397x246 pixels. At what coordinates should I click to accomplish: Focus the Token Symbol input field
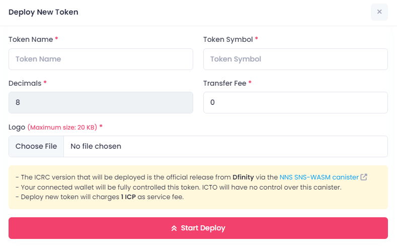pos(295,59)
